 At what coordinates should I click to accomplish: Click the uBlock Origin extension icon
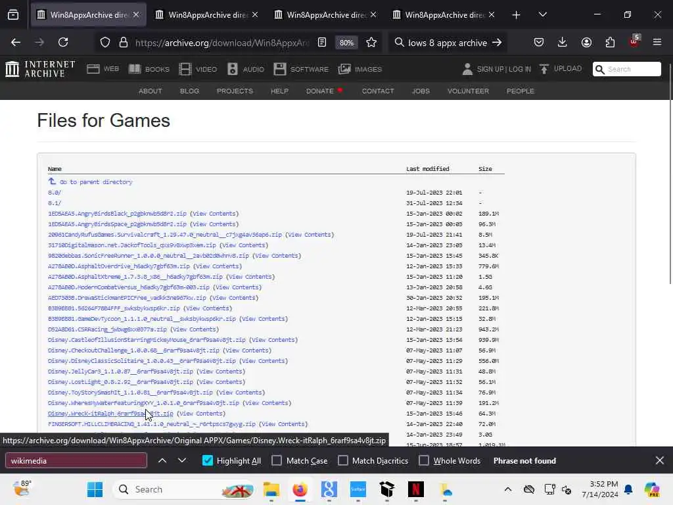(634, 41)
